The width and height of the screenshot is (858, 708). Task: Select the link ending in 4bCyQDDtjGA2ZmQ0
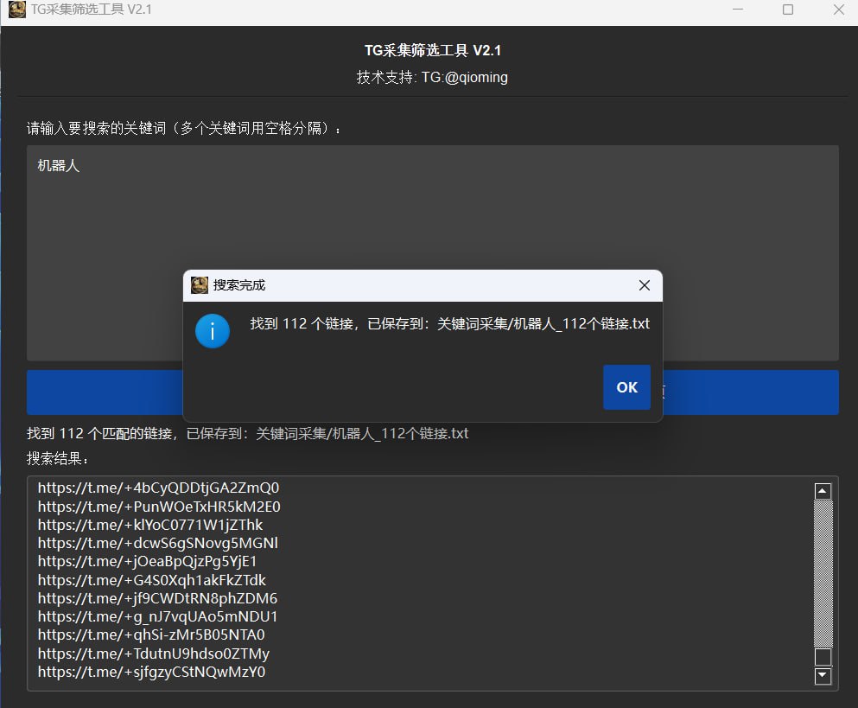click(x=159, y=488)
